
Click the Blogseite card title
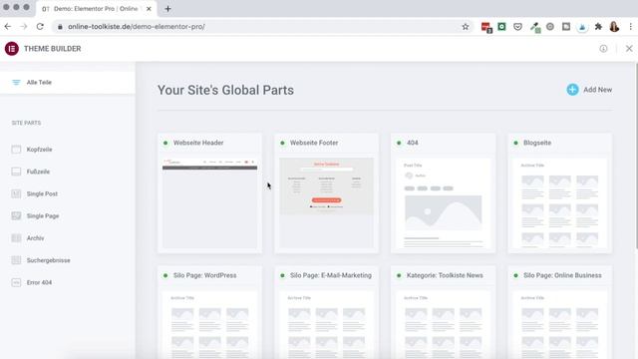537,143
